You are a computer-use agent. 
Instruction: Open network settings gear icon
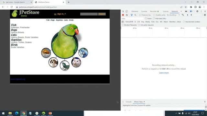click(205, 15)
